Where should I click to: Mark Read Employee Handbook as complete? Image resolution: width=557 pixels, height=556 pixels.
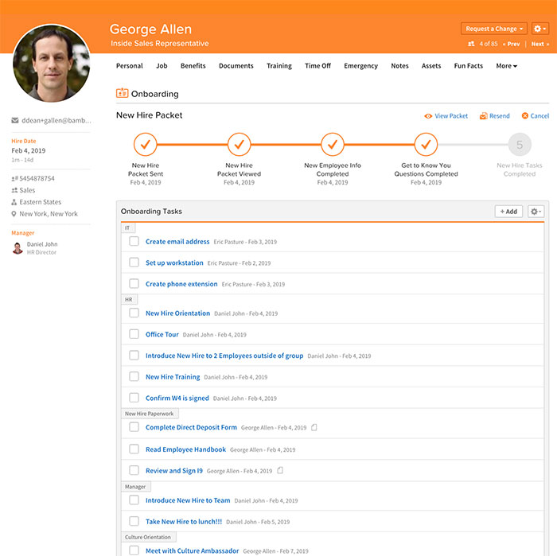(x=134, y=449)
